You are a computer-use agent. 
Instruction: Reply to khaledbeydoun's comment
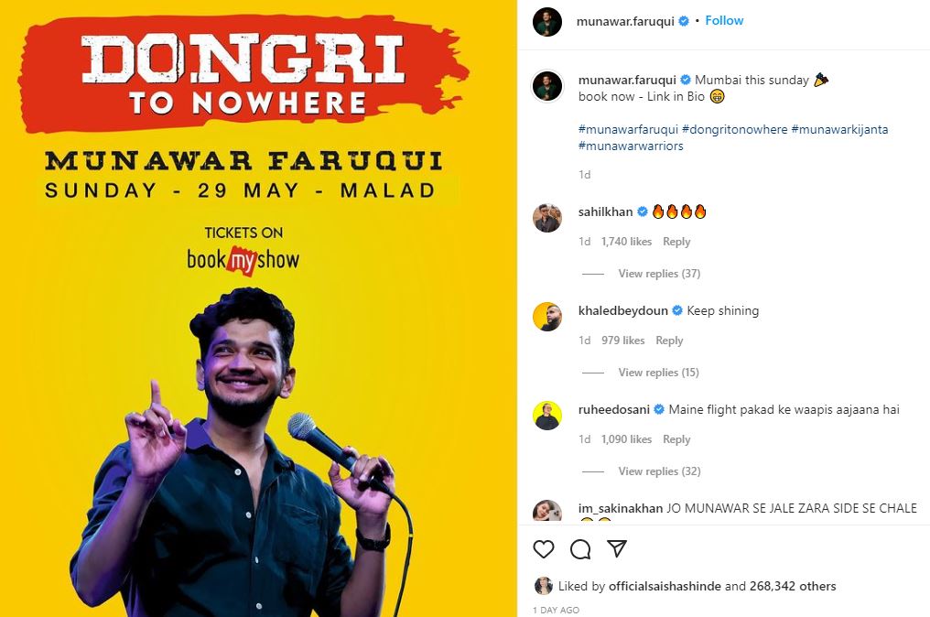[669, 341]
